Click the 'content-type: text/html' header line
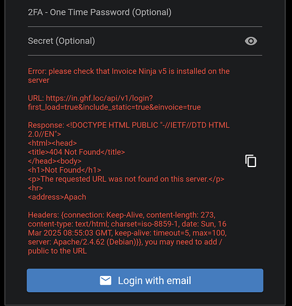292x306 pixels. click(127, 224)
